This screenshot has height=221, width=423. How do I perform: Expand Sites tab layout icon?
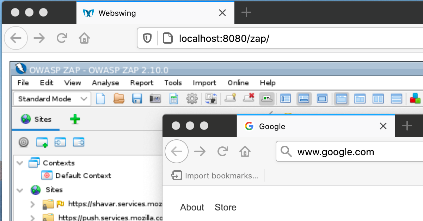pyautogui.click(x=285, y=99)
